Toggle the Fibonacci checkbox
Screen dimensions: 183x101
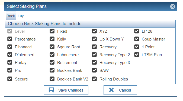point(10,47)
